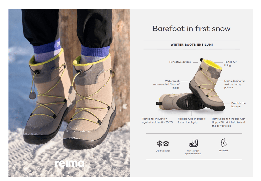
Task: Click the 'WINTER BOOTS ENSILUMI' heading
Action: tap(192, 44)
